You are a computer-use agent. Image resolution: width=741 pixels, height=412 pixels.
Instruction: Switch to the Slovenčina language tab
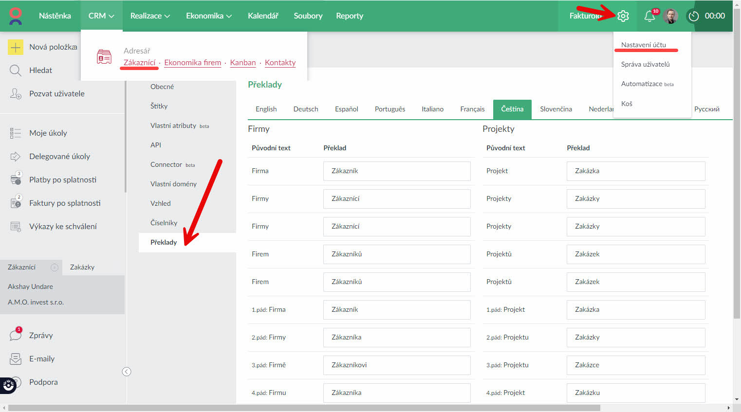click(556, 109)
